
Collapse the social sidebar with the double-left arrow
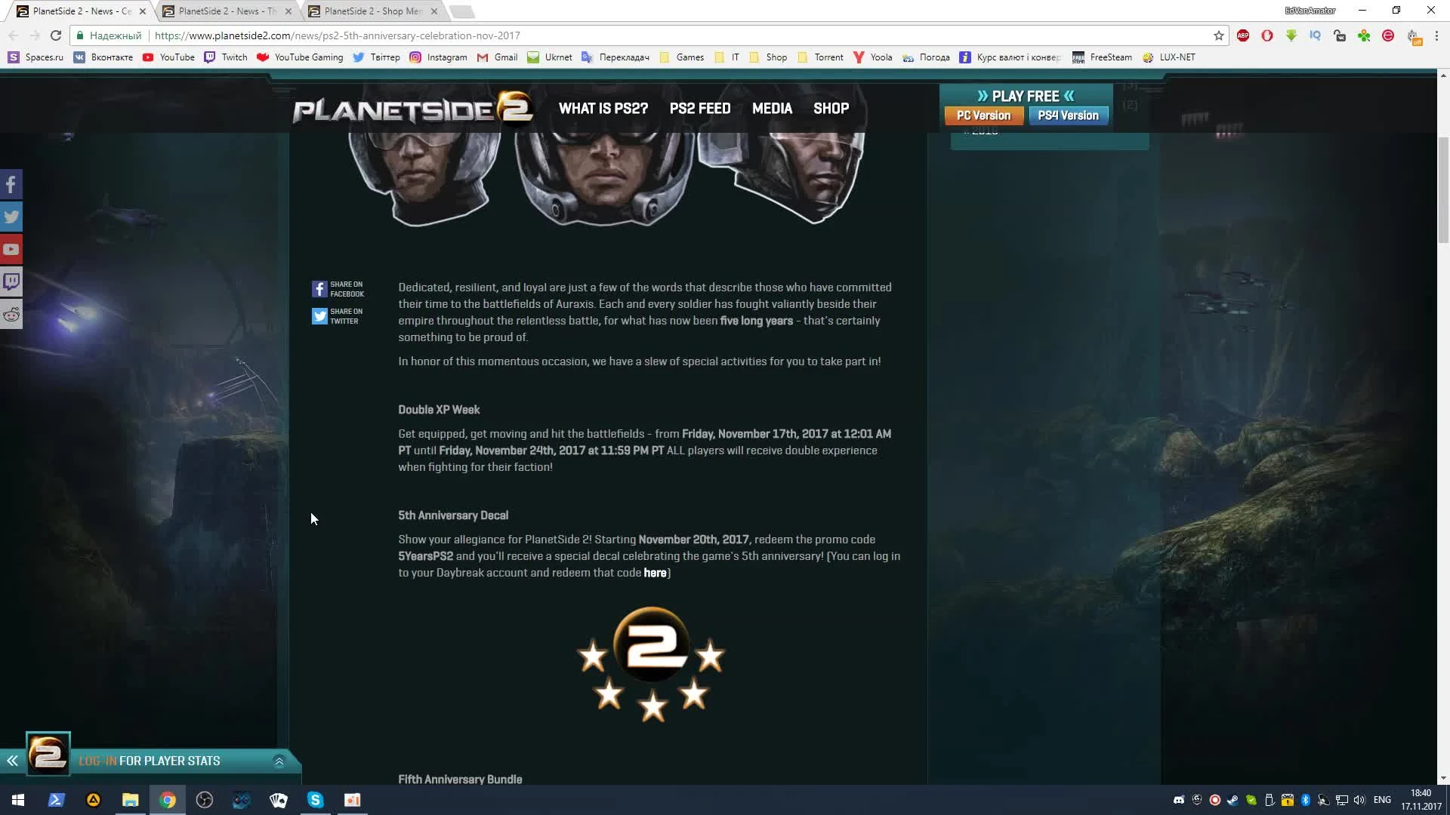[x=11, y=761]
